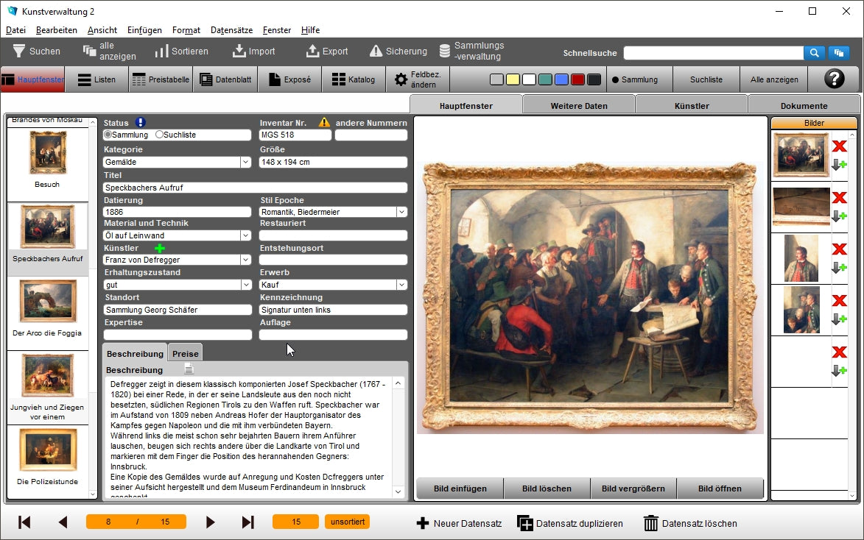Open the help question mark icon
The image size is (864, 540).
(834, 79)
